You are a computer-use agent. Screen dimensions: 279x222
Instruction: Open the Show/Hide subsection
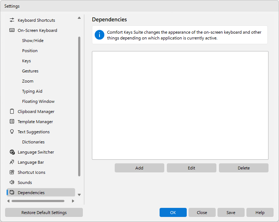(x=33, y=41)
